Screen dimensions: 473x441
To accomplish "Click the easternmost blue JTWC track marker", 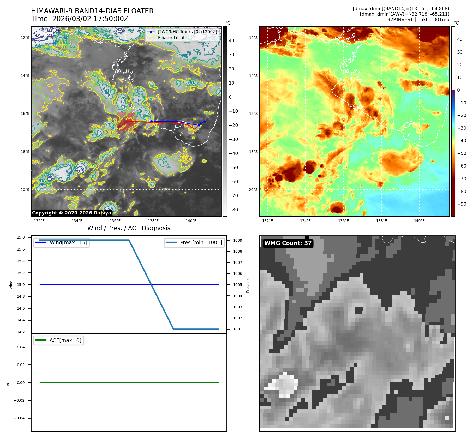I will (x=205, y=121).
